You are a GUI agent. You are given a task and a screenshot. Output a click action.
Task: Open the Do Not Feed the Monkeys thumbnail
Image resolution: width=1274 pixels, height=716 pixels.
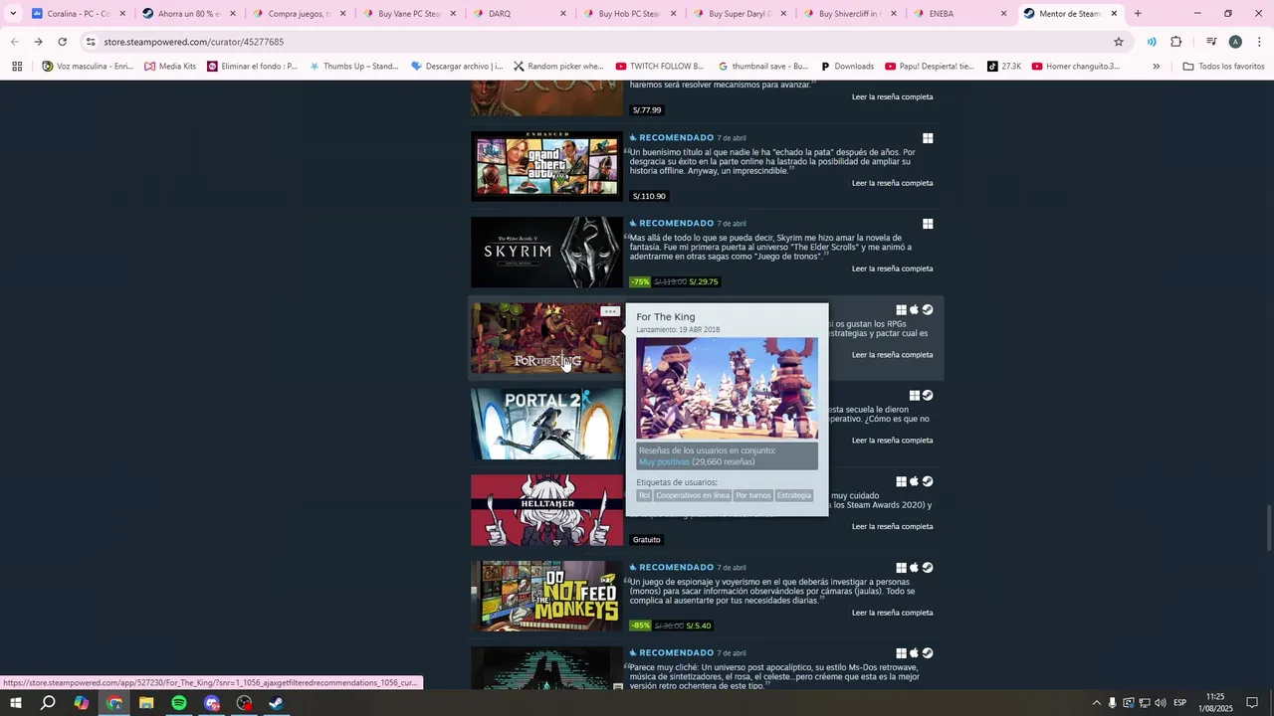[x=547, y=597]
